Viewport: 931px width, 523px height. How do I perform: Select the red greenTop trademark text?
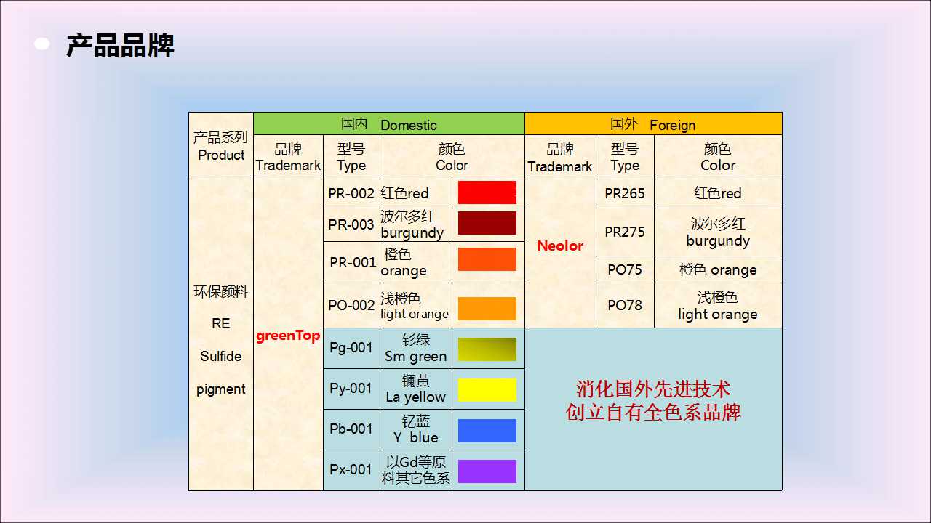click(288, 336)
